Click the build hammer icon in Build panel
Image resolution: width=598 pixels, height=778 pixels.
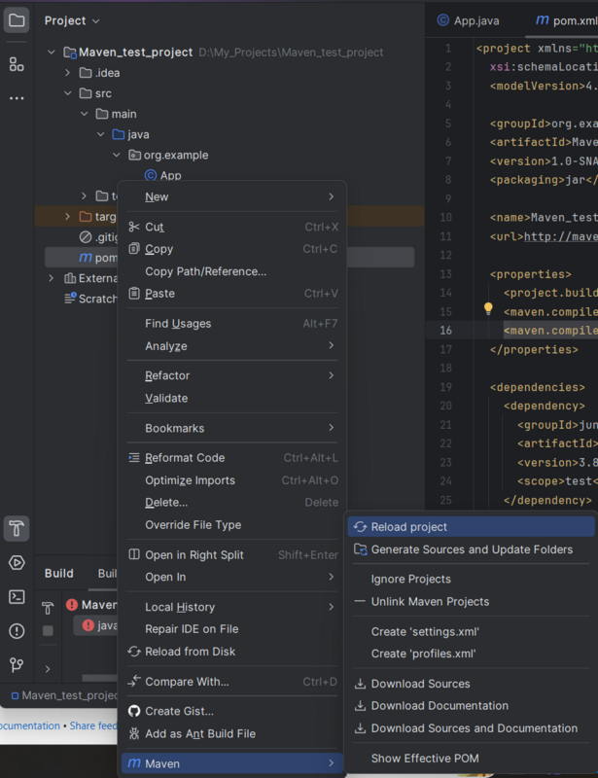click(x=48, y=608)
